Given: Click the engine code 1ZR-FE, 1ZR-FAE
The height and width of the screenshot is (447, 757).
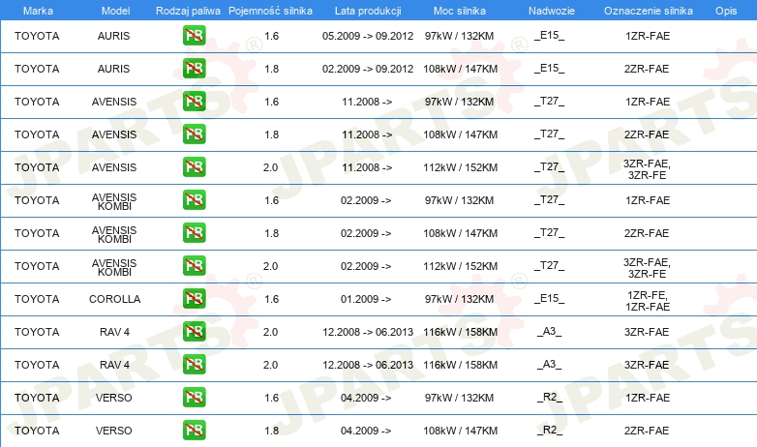Looking at the screenshot, I should pos(648,301).
